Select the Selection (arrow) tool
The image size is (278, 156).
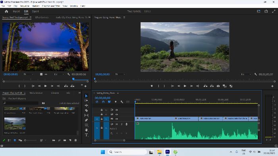pyautogui.click(x=86, y=96)
